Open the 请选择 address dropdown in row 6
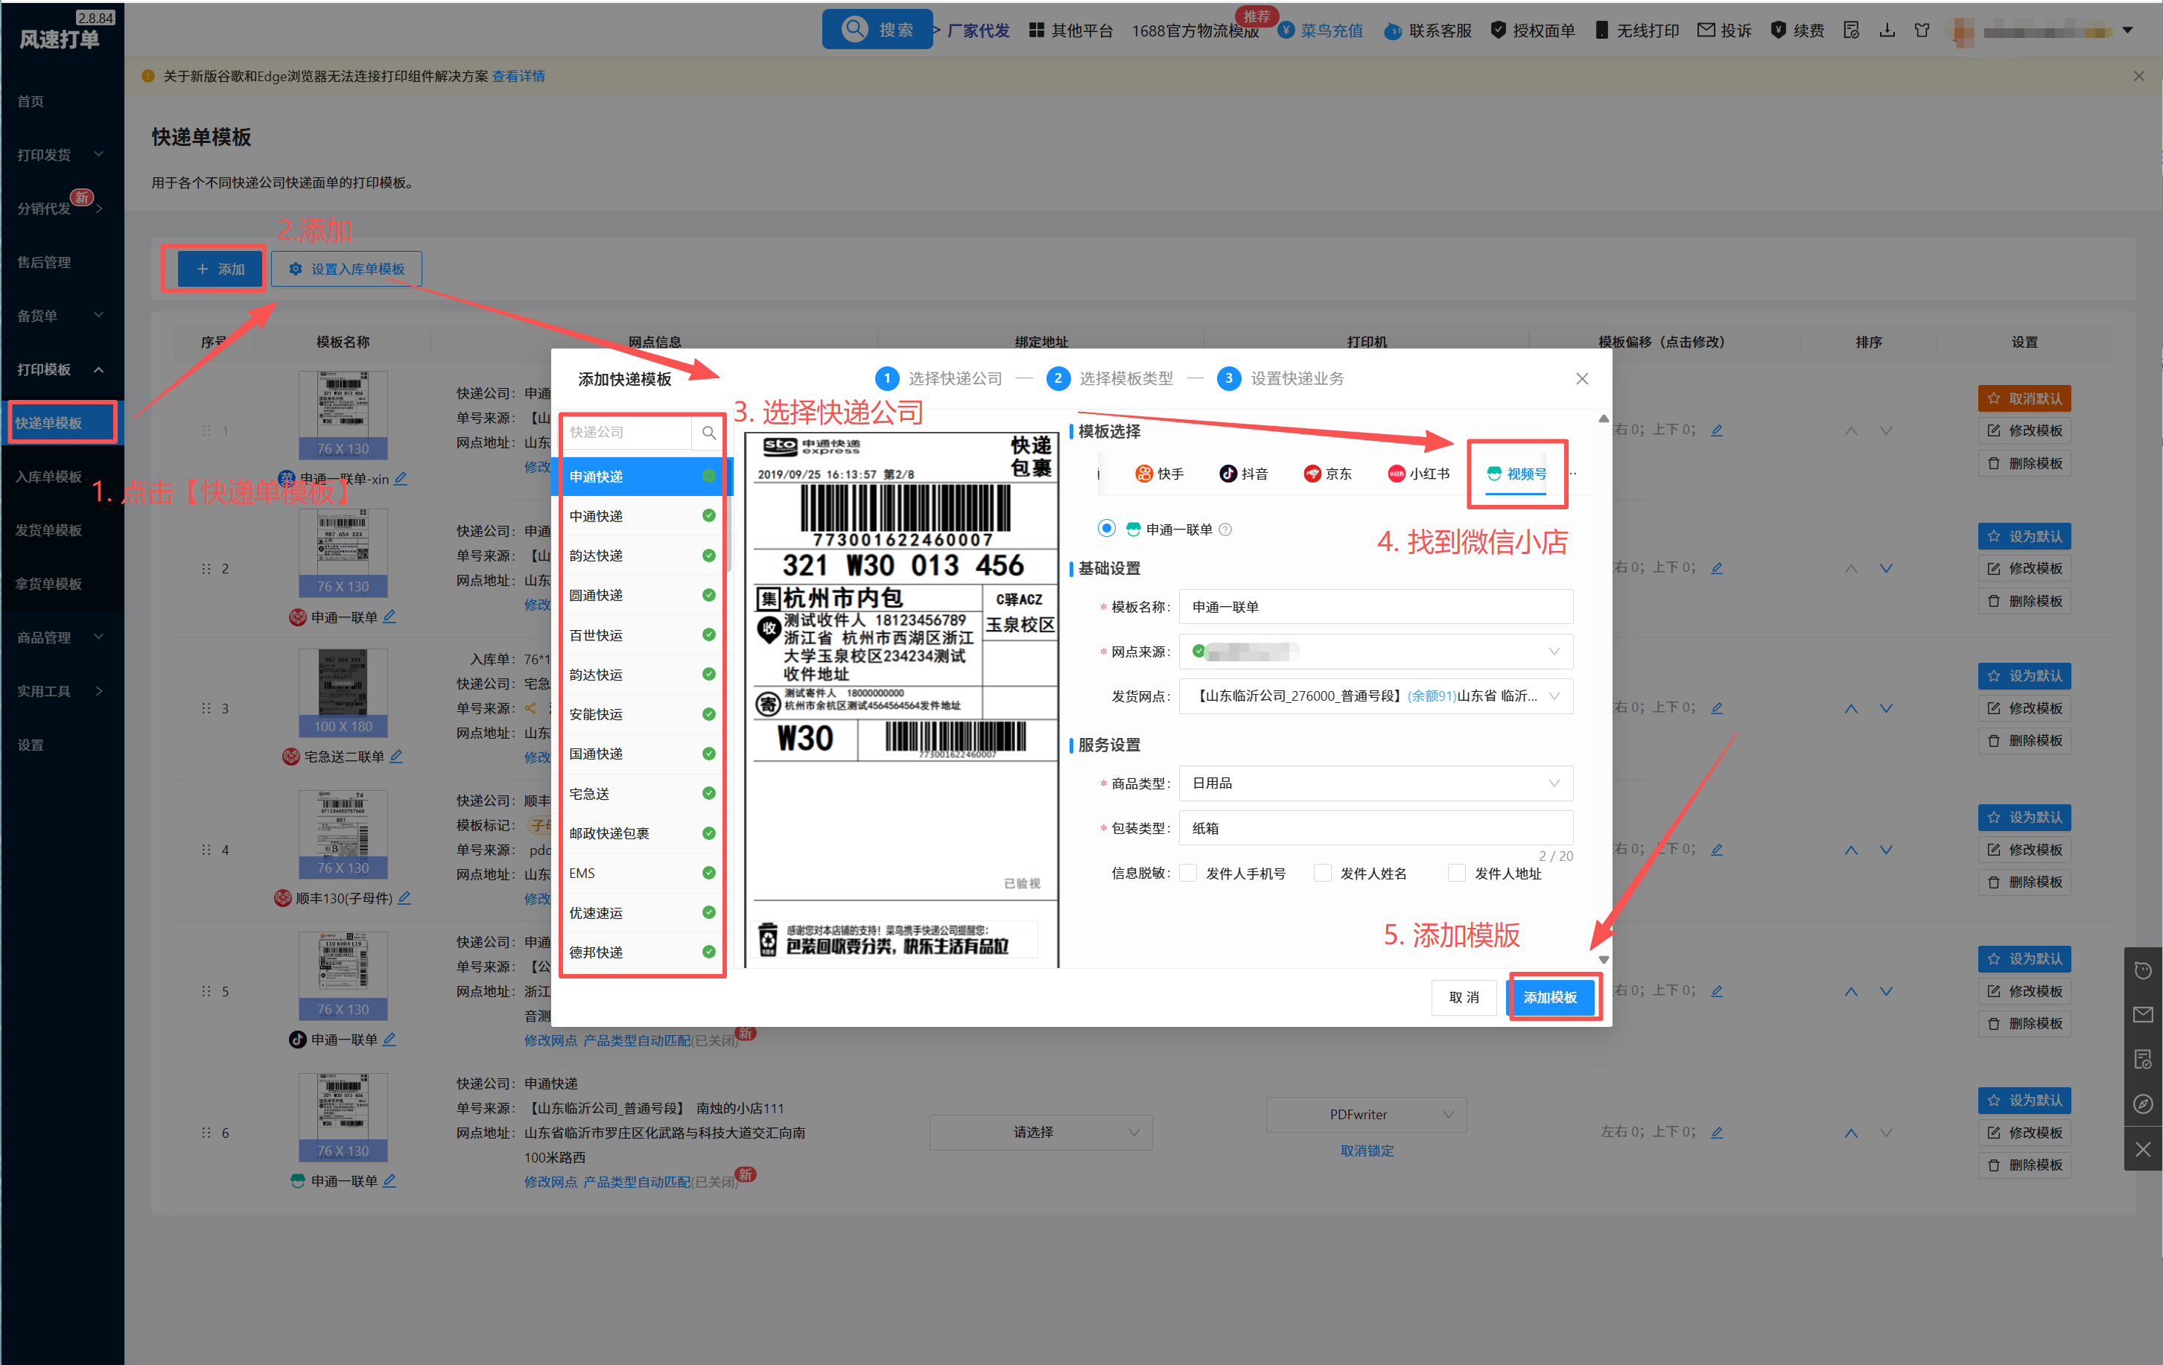Screen dimensions: 2163x1365 1041,1133
